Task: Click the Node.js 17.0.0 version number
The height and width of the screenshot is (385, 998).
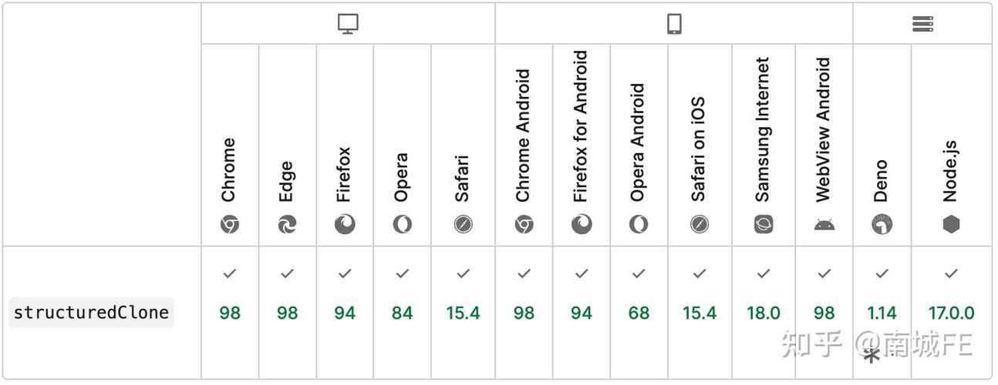Action: click(951, 313)
